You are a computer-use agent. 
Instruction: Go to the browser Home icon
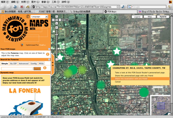point(28,7)
